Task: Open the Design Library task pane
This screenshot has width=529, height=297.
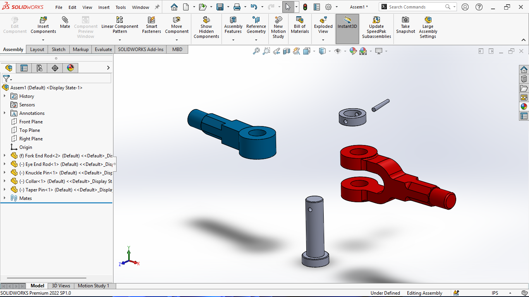Action: point(524,79)
